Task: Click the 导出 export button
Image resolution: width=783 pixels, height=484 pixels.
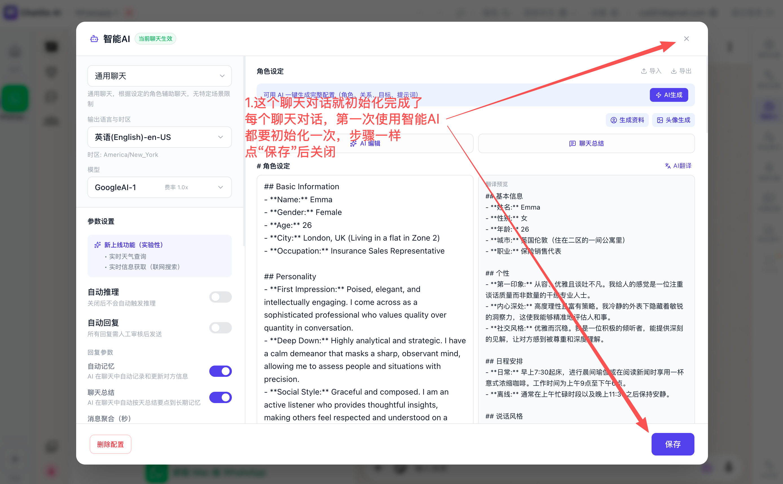Action: pos(681,71)
